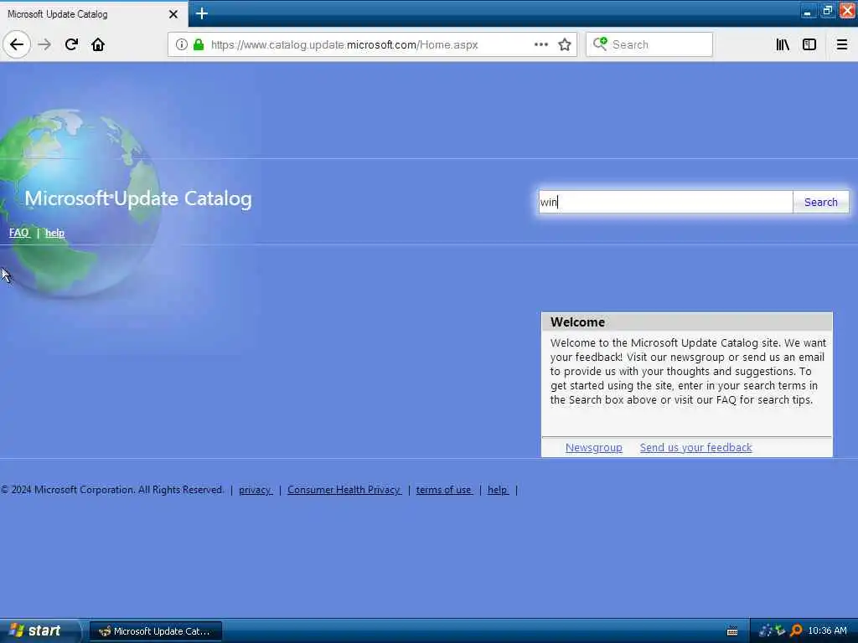This screenshot has width=858, height=643.
Task: Click Send us your feedback
Action: [x=696, y=447]
